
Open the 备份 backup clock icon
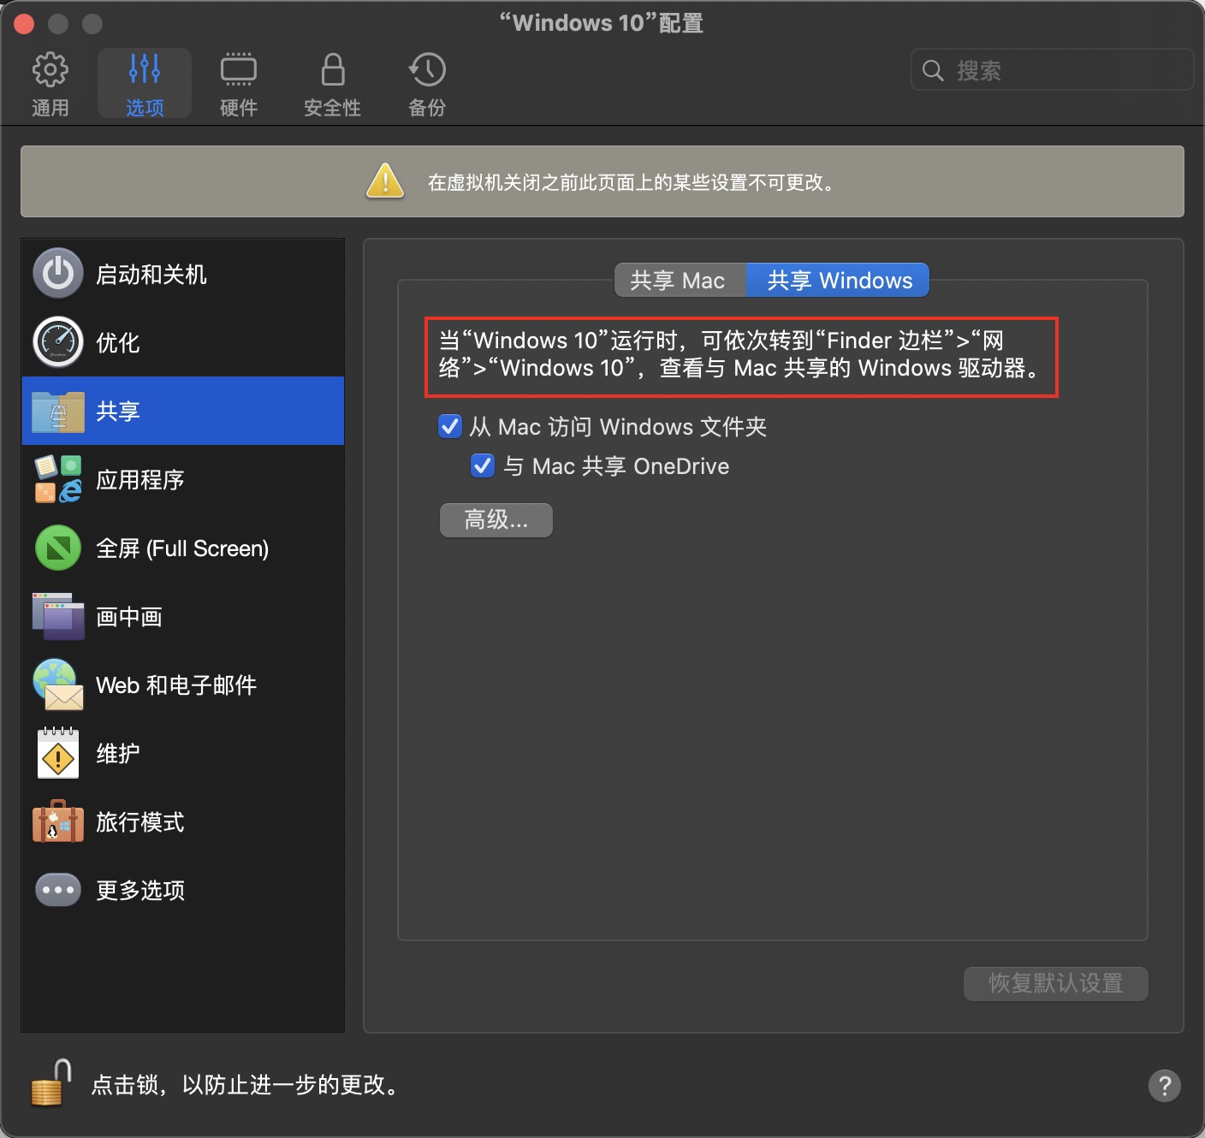click(x=427, y=69)
